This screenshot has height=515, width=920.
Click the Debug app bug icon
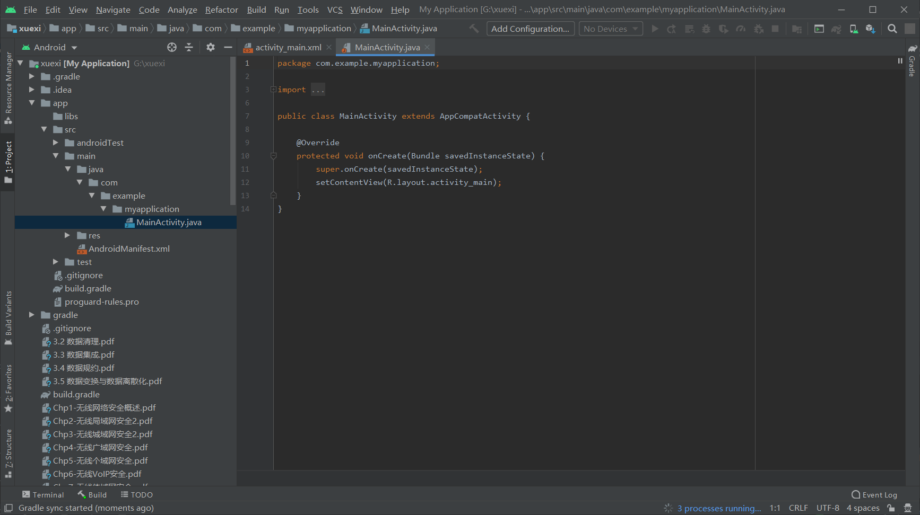(706, 29)
